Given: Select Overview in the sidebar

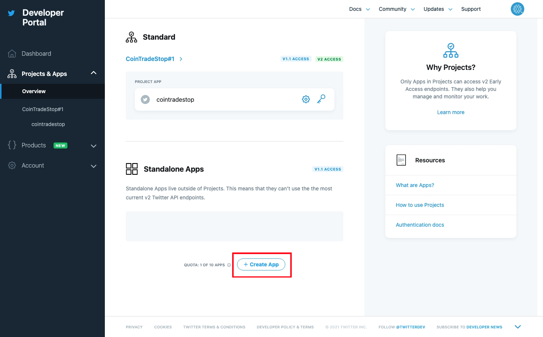Looking at the screenshot, I should pos(52,91).
